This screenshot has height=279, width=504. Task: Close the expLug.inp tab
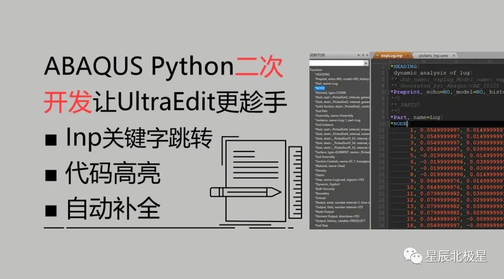[407, 55]
